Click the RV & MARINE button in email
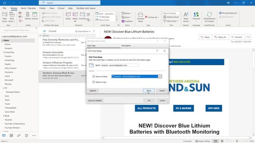 [x=183, y=108]
